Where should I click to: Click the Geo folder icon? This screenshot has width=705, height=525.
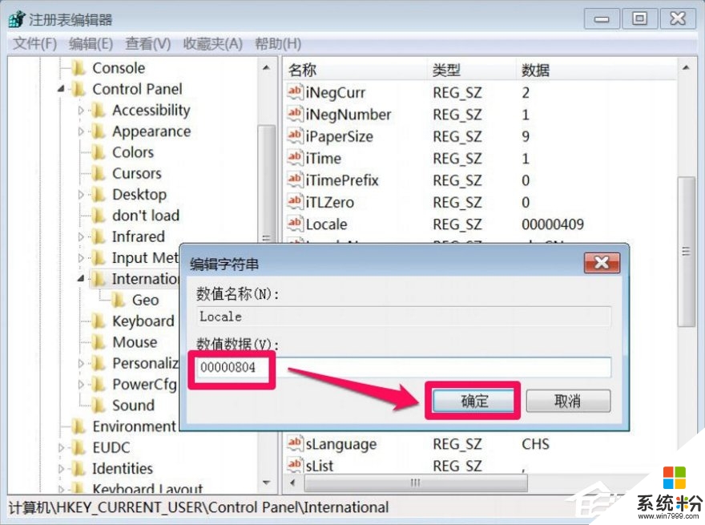point(119,300)
